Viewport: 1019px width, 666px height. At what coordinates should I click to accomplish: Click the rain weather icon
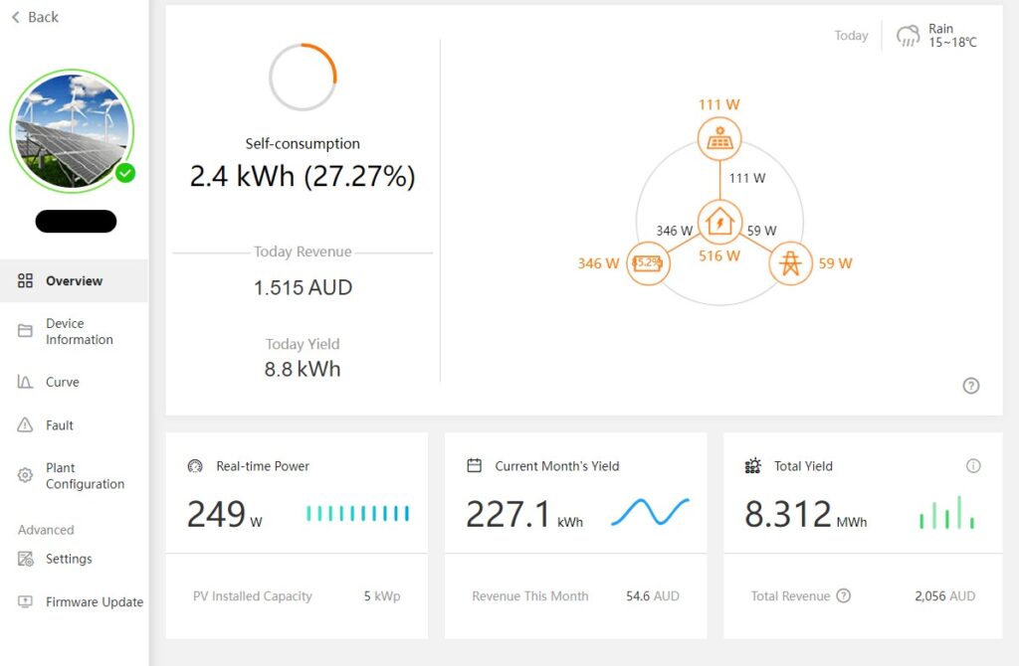click(908, 36)
